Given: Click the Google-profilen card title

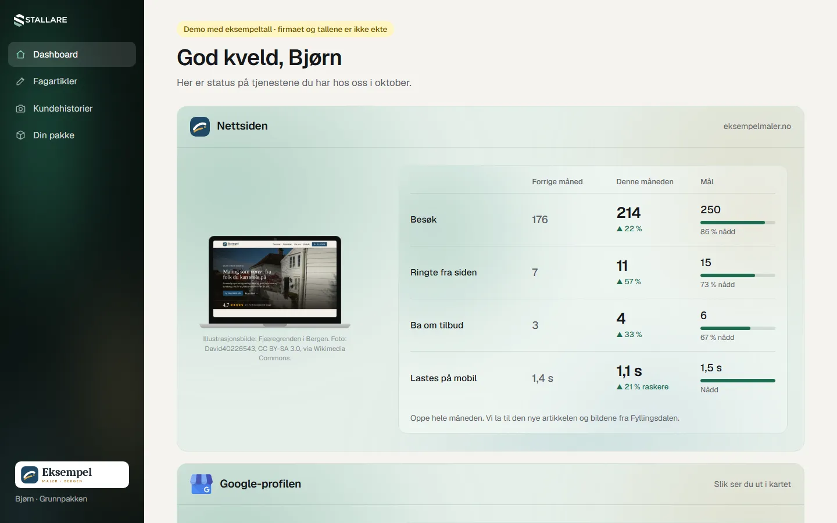Looking at the screenshot, I should 260,484.
